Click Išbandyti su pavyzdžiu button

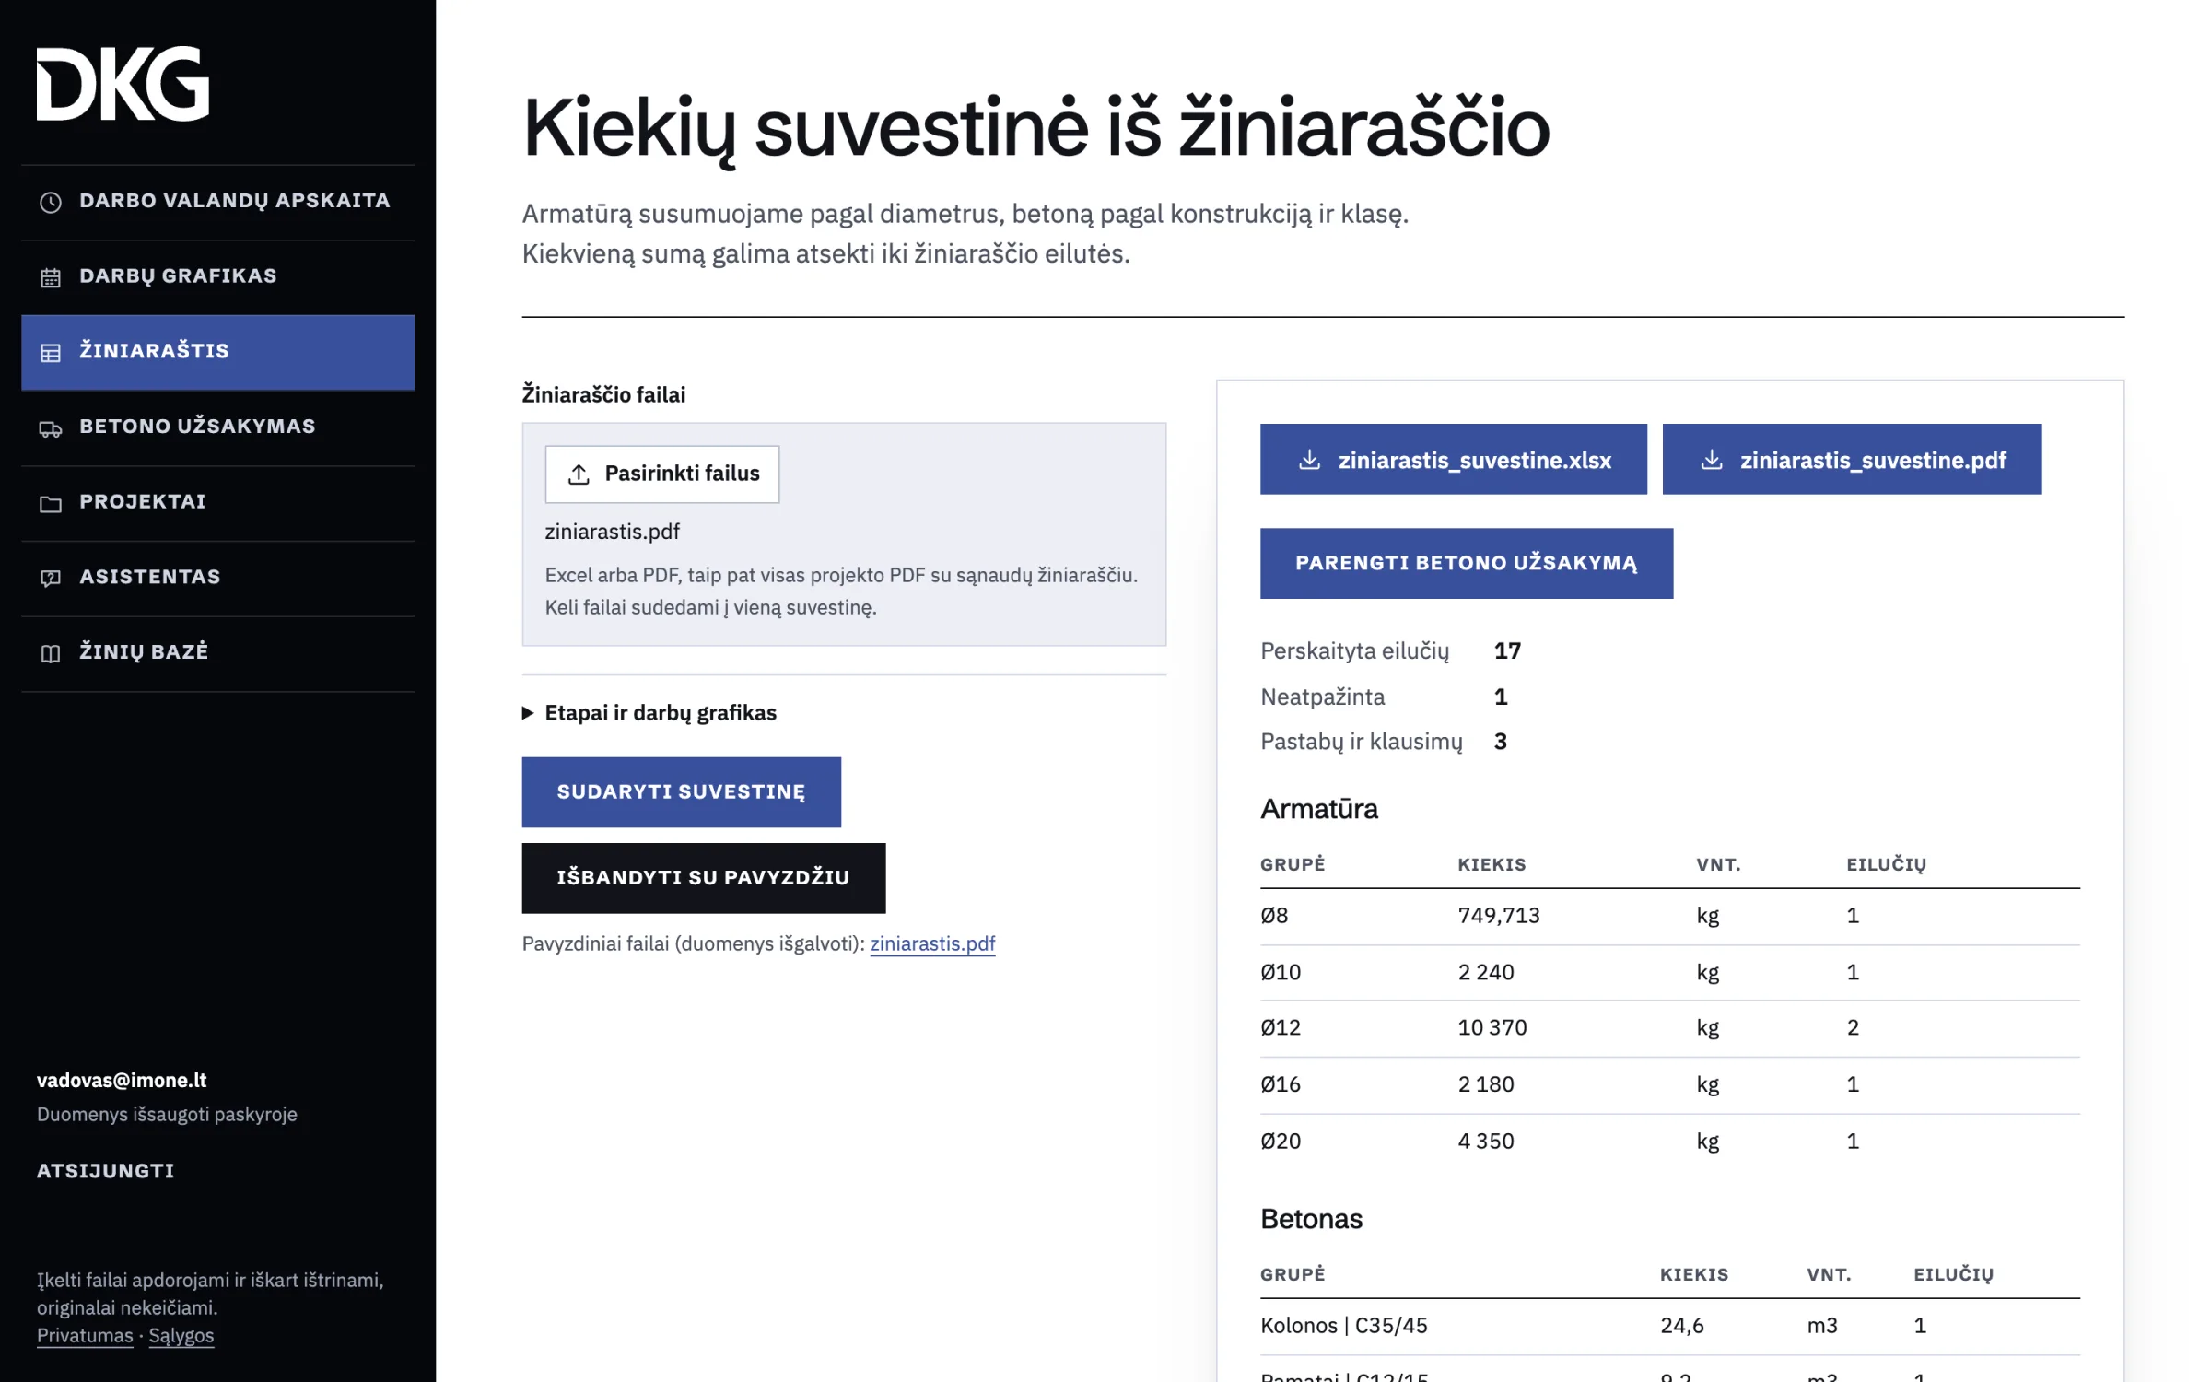point(703,877)
